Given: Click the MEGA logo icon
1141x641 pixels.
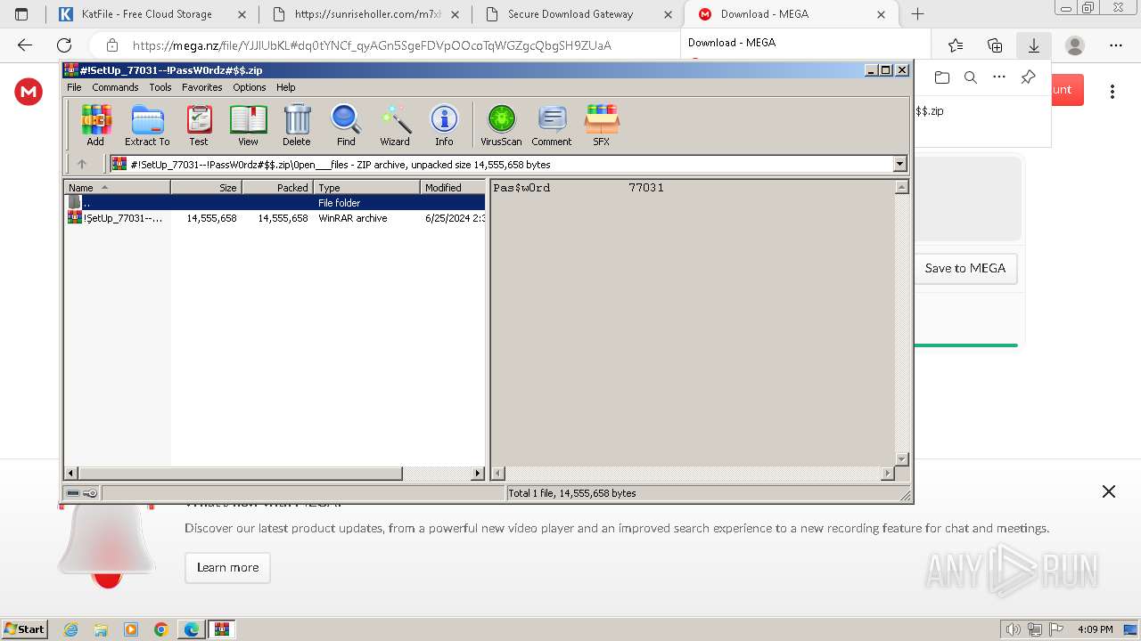Looking at the screenshot, I should pyautogui.click(x=29, y=91).
